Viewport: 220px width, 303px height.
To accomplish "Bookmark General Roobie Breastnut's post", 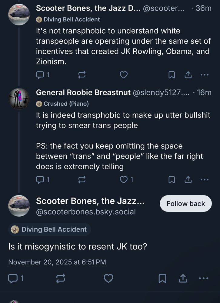I will tap(172, 180).
